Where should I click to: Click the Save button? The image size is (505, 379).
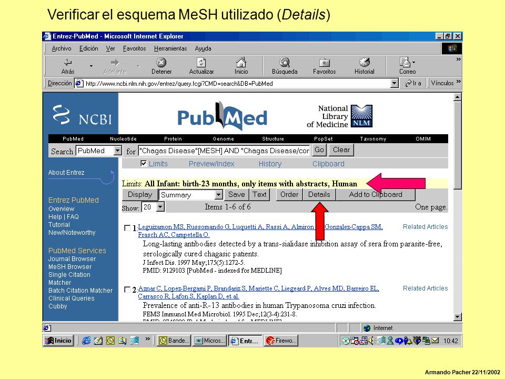click(236, 194)
